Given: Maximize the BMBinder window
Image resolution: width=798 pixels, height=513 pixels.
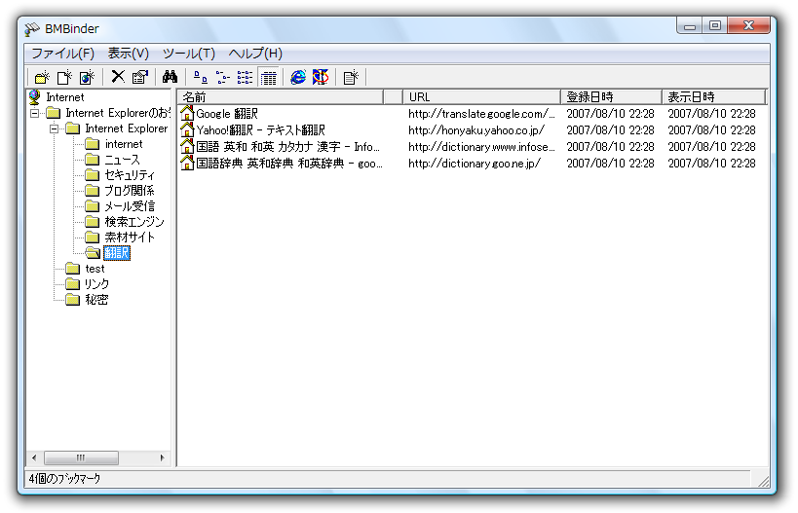Looking at the screenshot, I should coord(714,25).
